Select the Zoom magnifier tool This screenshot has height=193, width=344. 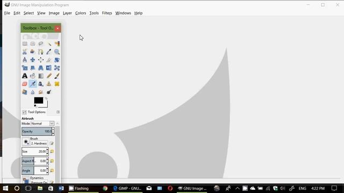[x=57, y=52]
